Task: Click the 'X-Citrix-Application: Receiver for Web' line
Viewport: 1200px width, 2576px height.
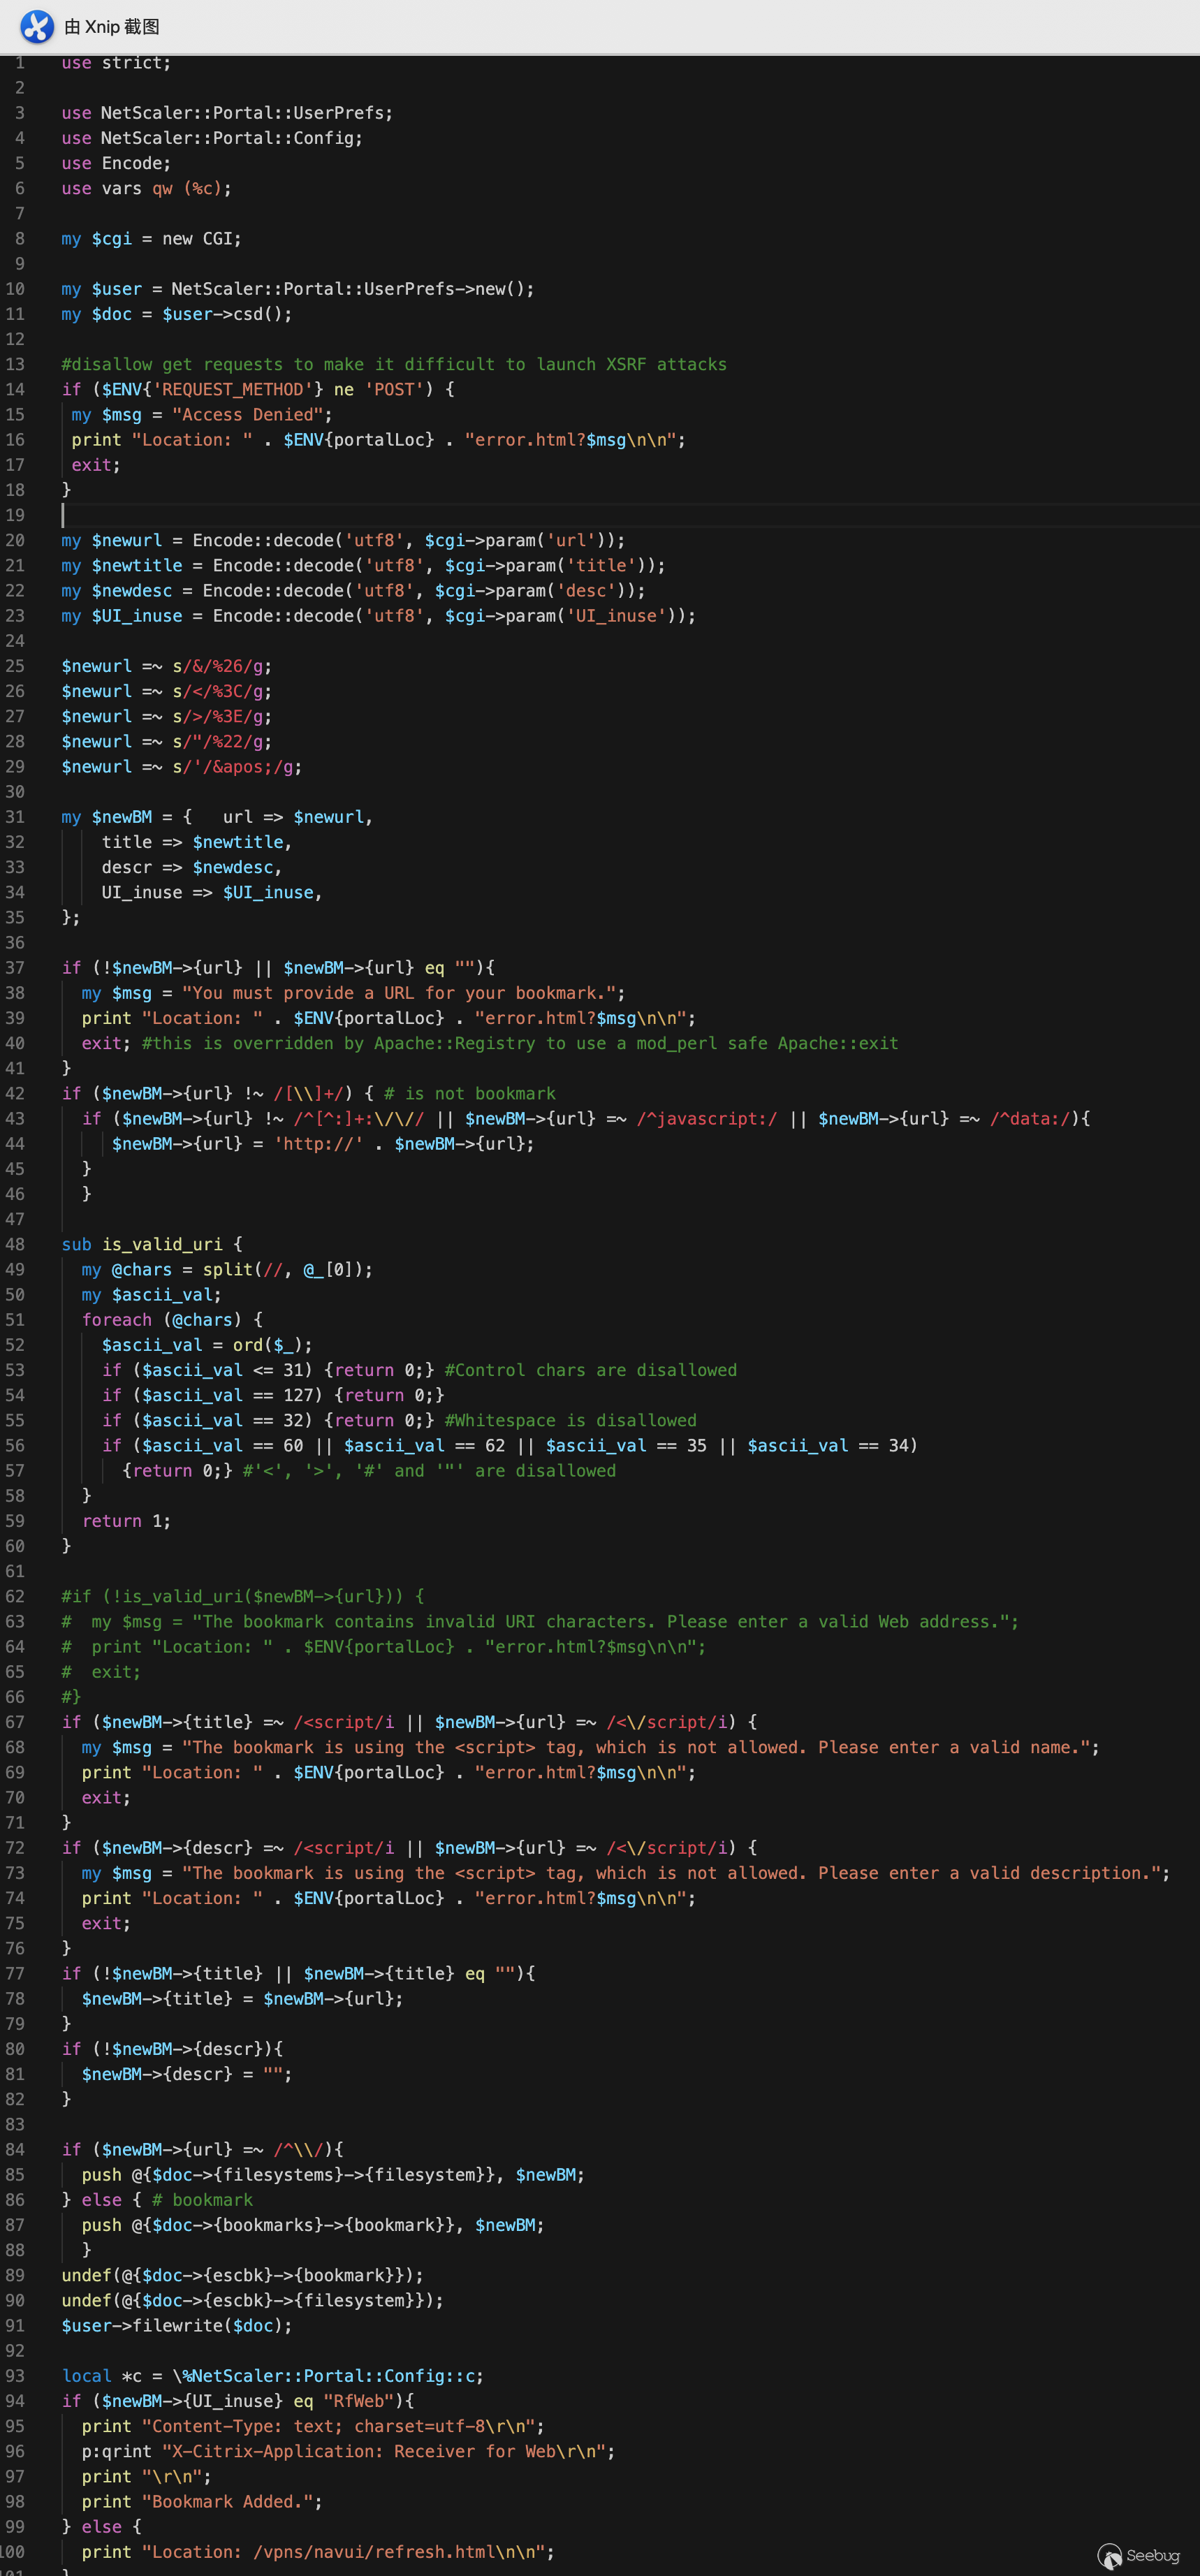Action: [348, 2451]
